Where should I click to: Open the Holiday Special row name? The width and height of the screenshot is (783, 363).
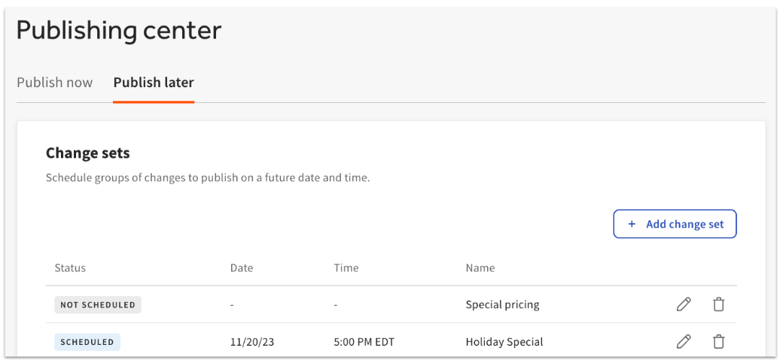504,342
